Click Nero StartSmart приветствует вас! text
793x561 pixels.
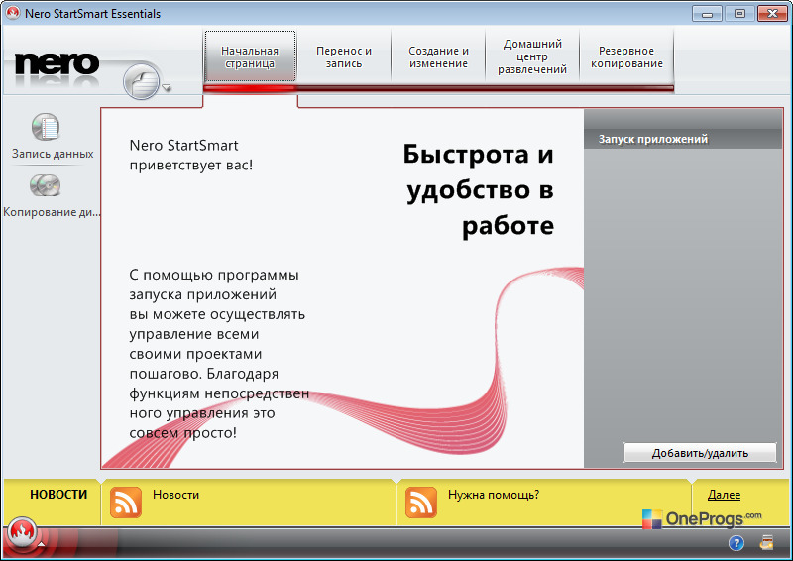(x=191, y=155)
